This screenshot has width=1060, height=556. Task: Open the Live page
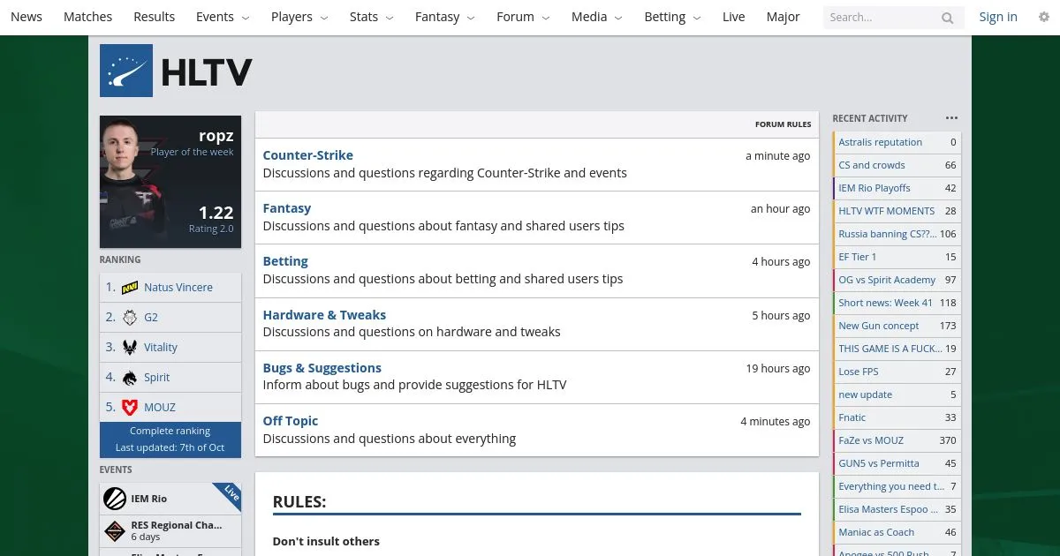pyautogui.click(x=734, y=17)
